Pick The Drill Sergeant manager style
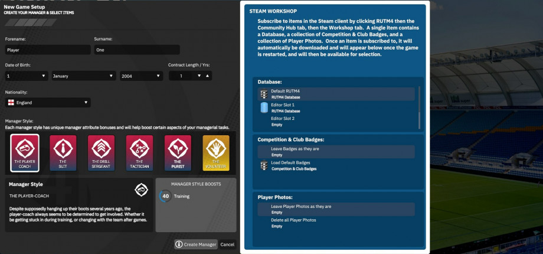Screen dimensions: 543x254 click(101, 153)
